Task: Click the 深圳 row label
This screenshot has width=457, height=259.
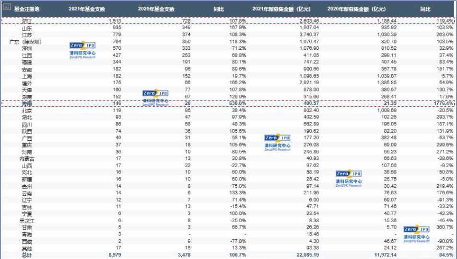Action: [x=27, y=48]
